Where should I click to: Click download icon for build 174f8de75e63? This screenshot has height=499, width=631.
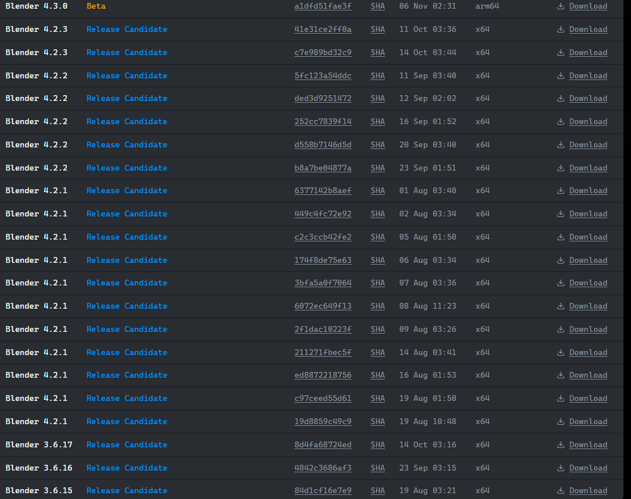(x=561, y=260)
